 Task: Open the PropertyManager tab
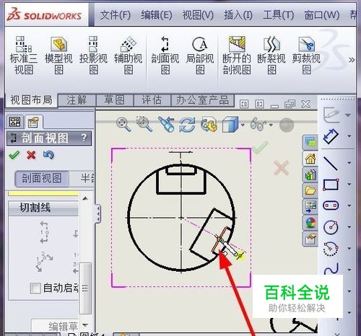point(34,122)
